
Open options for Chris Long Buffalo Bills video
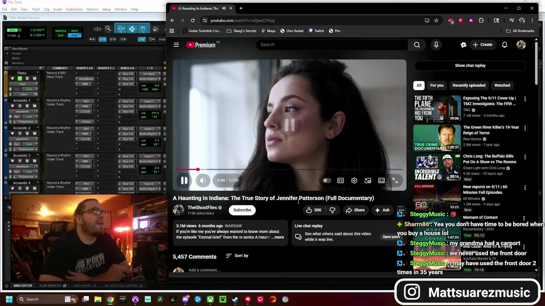pyautogui.click(x=525, y=157)
